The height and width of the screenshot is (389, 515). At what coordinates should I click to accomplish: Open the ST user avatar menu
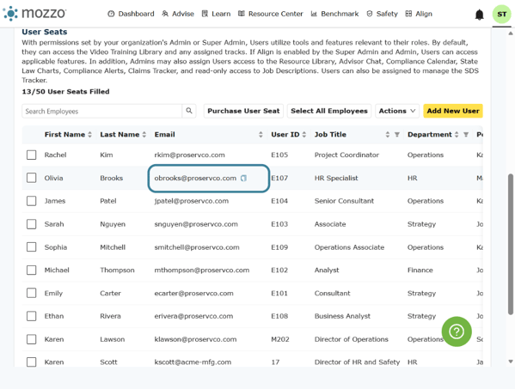tap(501, 14)
